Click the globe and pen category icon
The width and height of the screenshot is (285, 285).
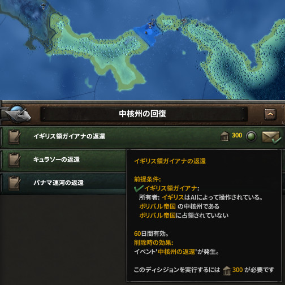18,114
